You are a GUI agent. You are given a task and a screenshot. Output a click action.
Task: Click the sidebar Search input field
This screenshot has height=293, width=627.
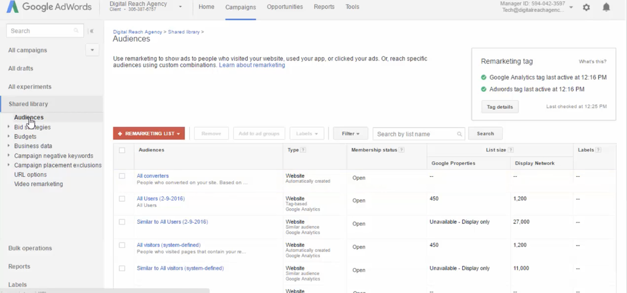point(45,31)
